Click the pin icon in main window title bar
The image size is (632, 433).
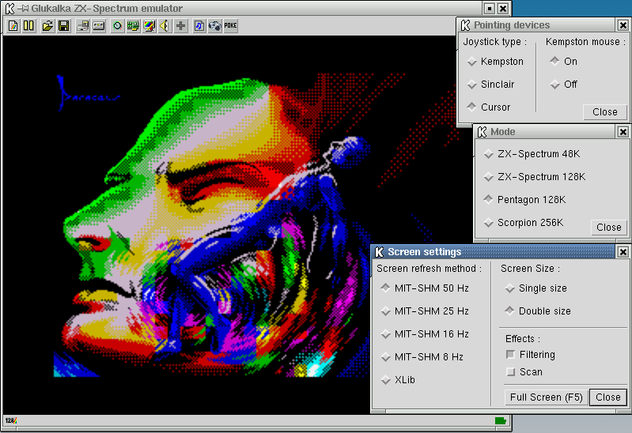(25, 8)
